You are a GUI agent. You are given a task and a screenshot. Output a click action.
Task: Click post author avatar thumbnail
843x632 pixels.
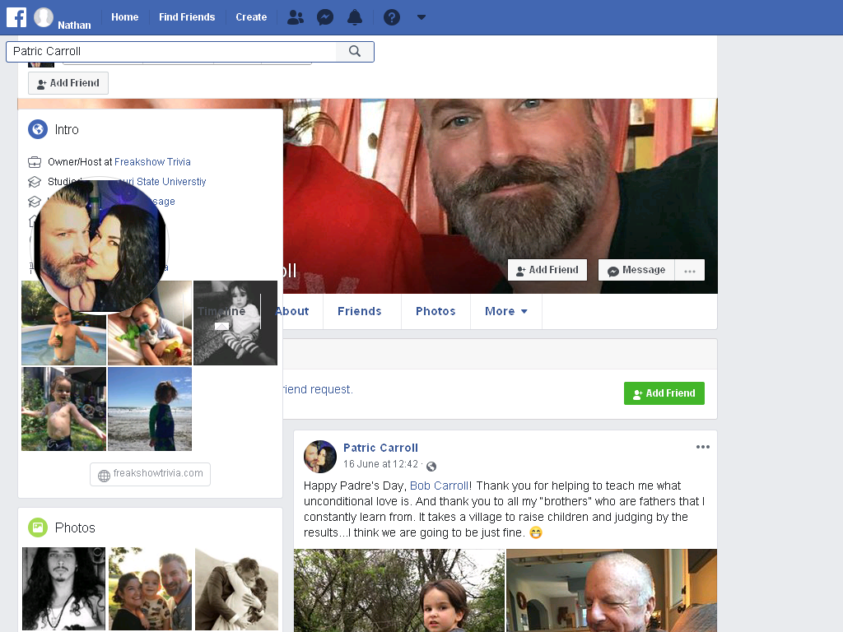coord(320,457)
